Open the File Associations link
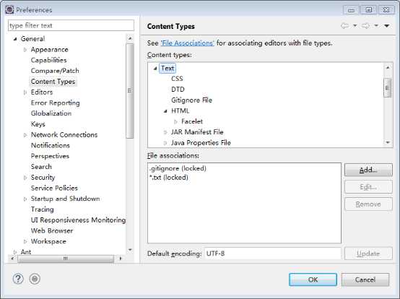This screenshot has width=400, height=299. click(x=188, y=43)
